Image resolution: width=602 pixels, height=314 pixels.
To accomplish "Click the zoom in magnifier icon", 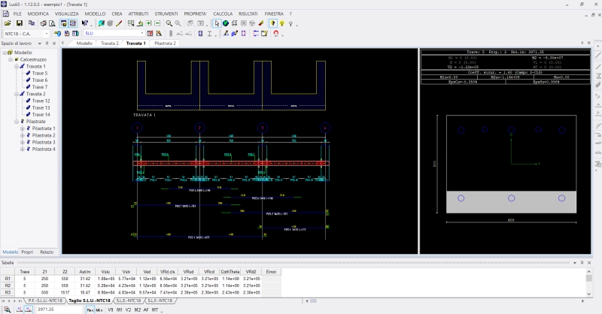I will (169, 23).
